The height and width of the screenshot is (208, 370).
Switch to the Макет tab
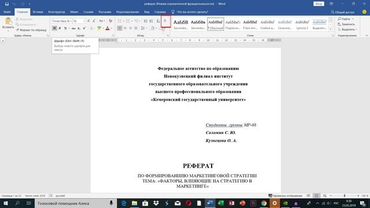[74, 12]
